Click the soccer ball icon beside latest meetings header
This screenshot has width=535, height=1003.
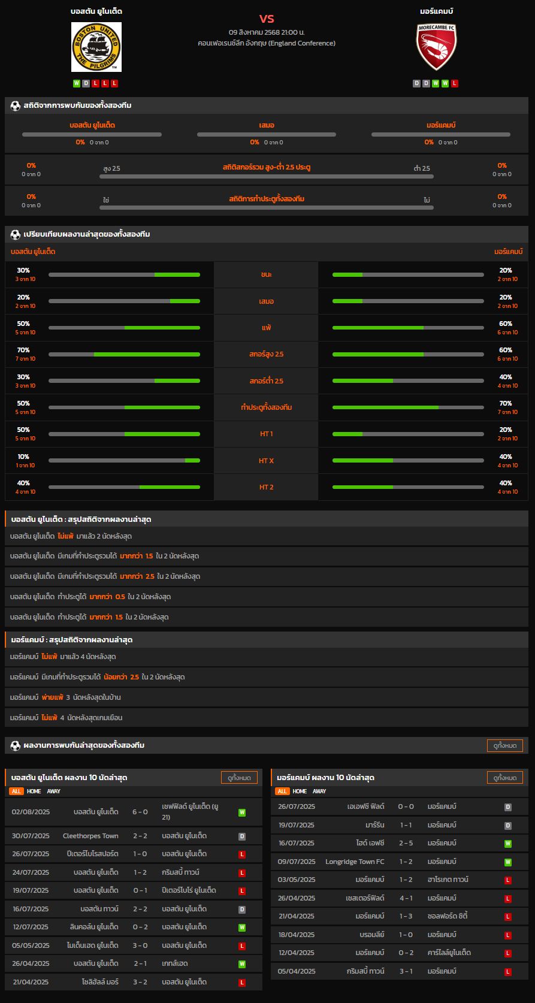click(16, 745)
